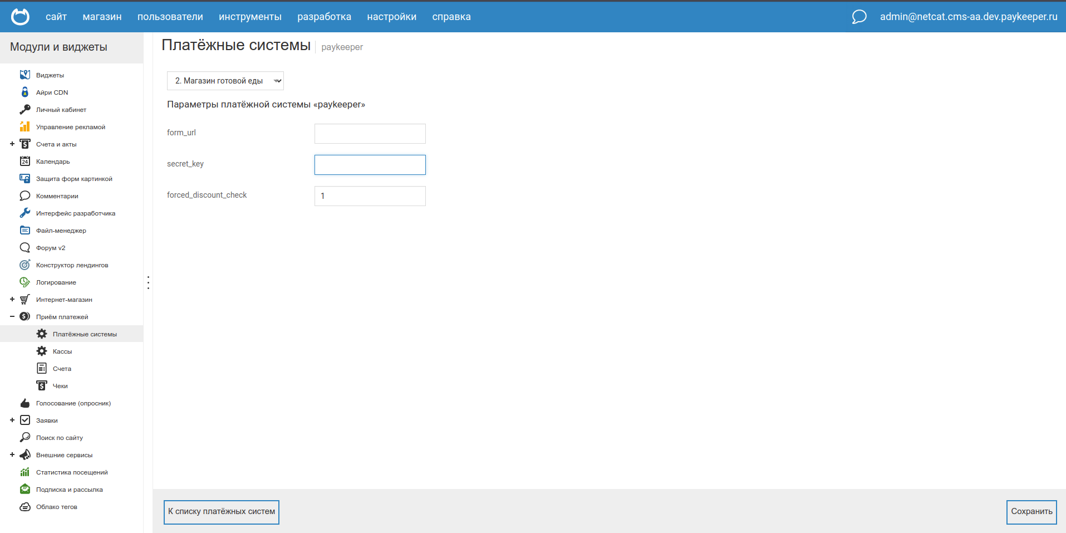Click the admin account email link
The image size is (1066, 533).
tap(969, 17)
